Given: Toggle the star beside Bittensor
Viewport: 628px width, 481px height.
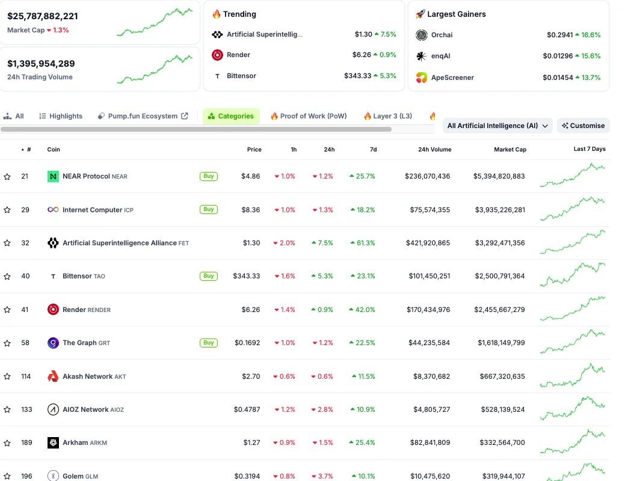Looking at the screenshot, I should click(x=7, y=277).
